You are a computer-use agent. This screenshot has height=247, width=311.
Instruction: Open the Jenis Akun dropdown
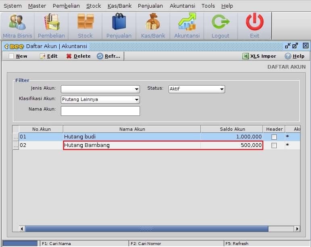tap(100, 89)
